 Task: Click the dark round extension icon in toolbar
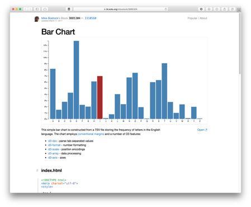tap(201, 9)
